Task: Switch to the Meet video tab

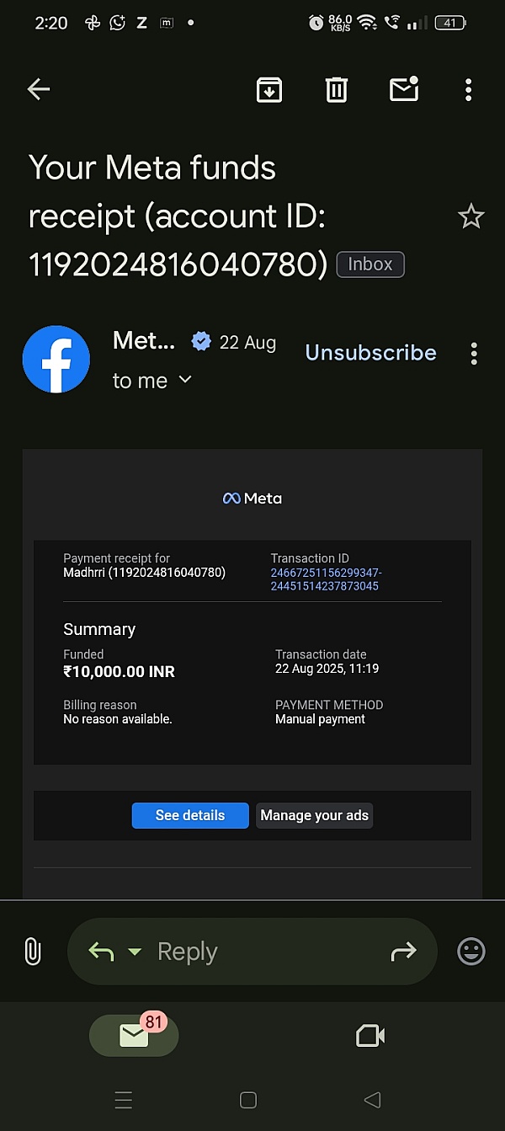Action: click(370, 1035)
